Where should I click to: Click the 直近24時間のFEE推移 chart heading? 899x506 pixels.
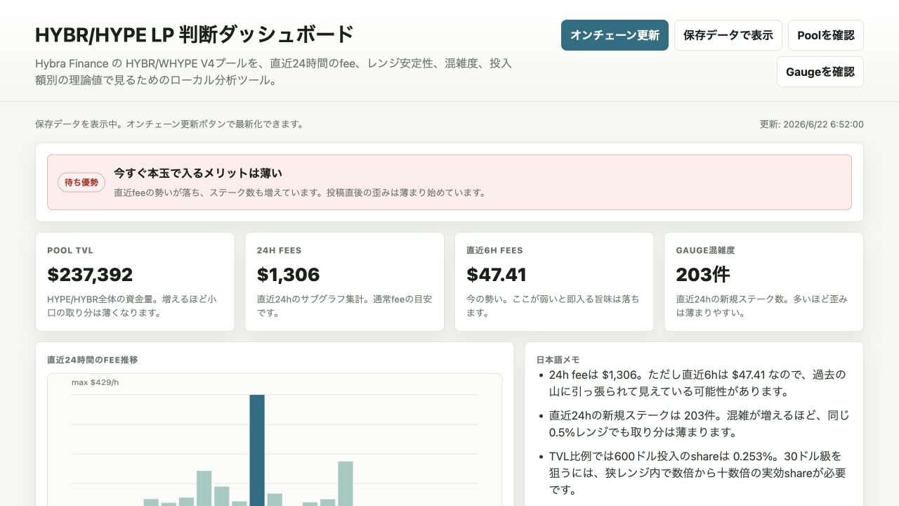[x=93, y=360]
